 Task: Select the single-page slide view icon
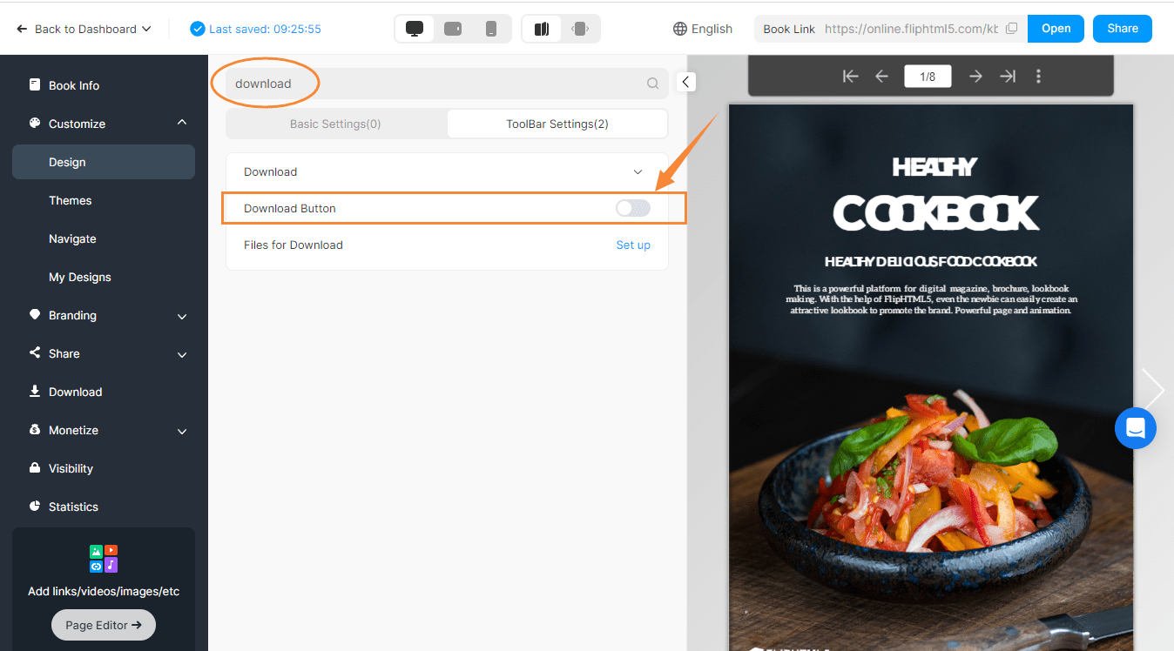tap(580, 28)
